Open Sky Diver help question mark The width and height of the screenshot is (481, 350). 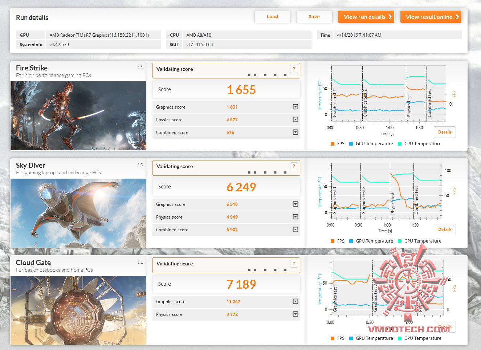tap(294, 166)
